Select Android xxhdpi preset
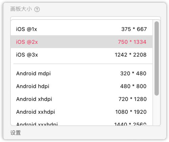Screen dimensions: 169x142 pos(81,112)
